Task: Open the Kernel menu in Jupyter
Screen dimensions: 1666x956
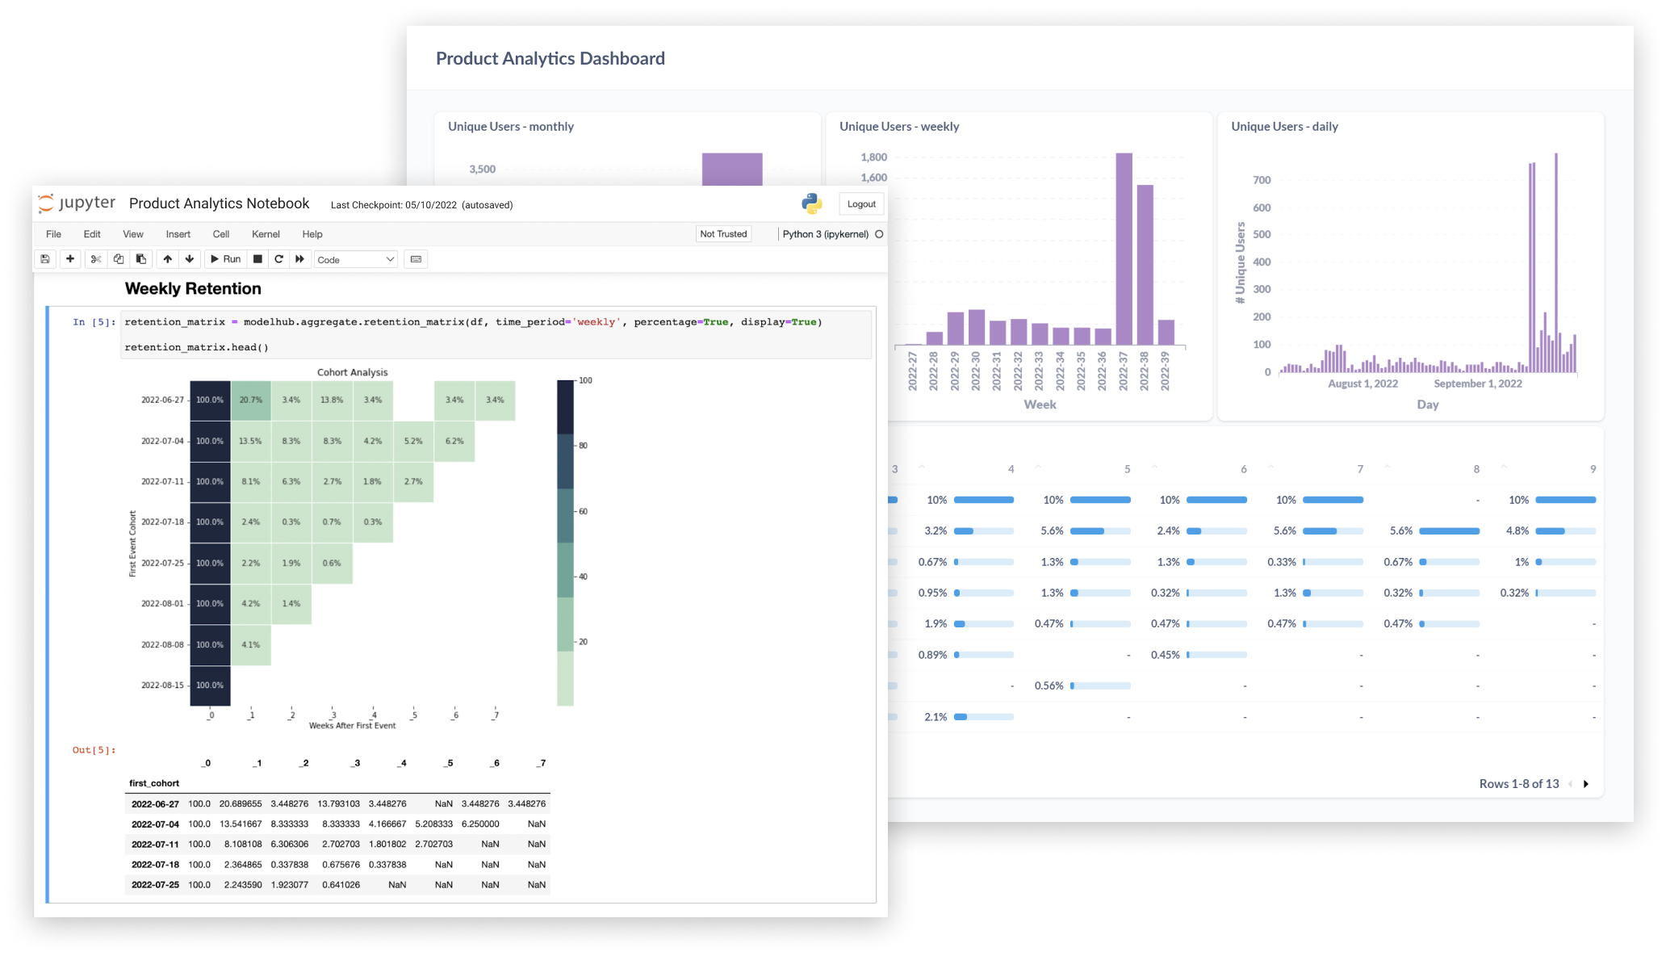Action: tap(266, 234)
